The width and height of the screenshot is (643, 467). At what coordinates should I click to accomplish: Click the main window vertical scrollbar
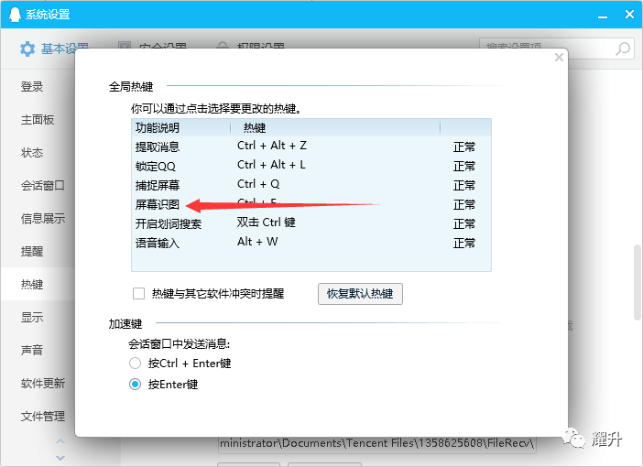(637, 282)
